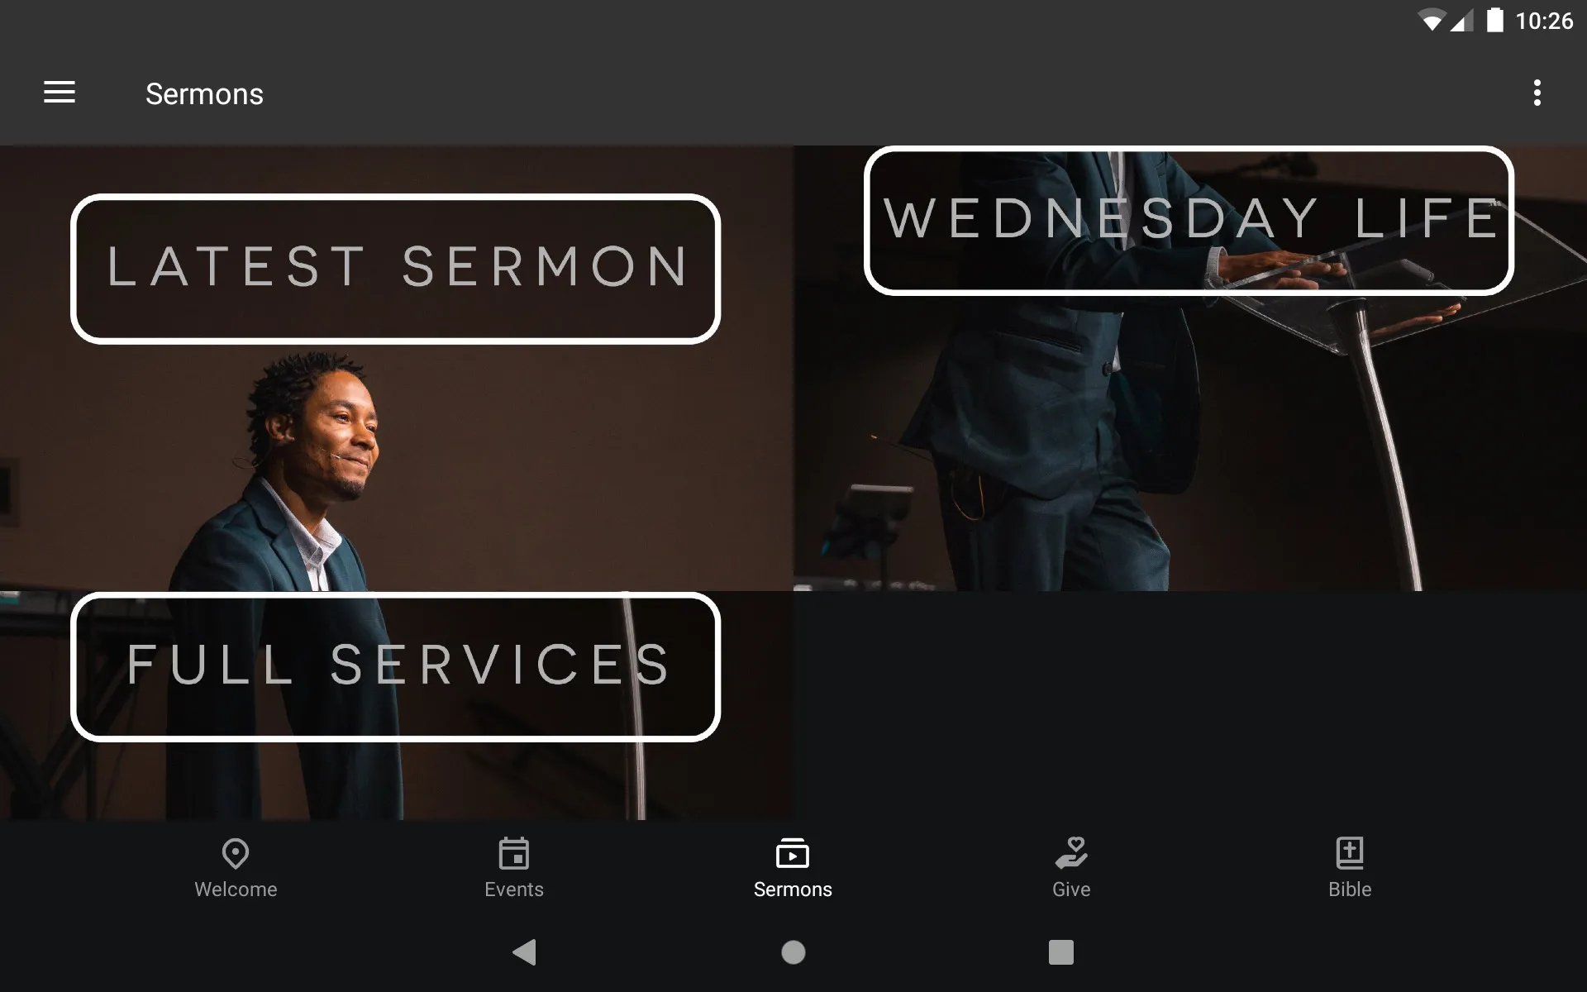Select the Sermons tab icon

click(x=793, y=855)
